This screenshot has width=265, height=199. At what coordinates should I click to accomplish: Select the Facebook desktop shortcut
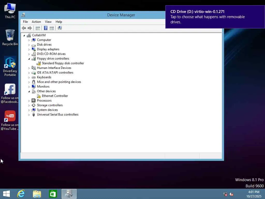coord(10,93)
